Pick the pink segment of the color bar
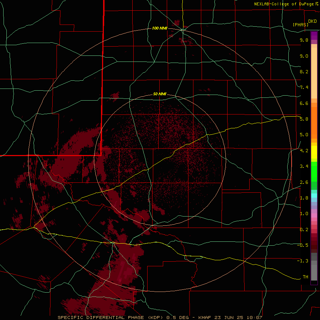 (x=314, y=215)
